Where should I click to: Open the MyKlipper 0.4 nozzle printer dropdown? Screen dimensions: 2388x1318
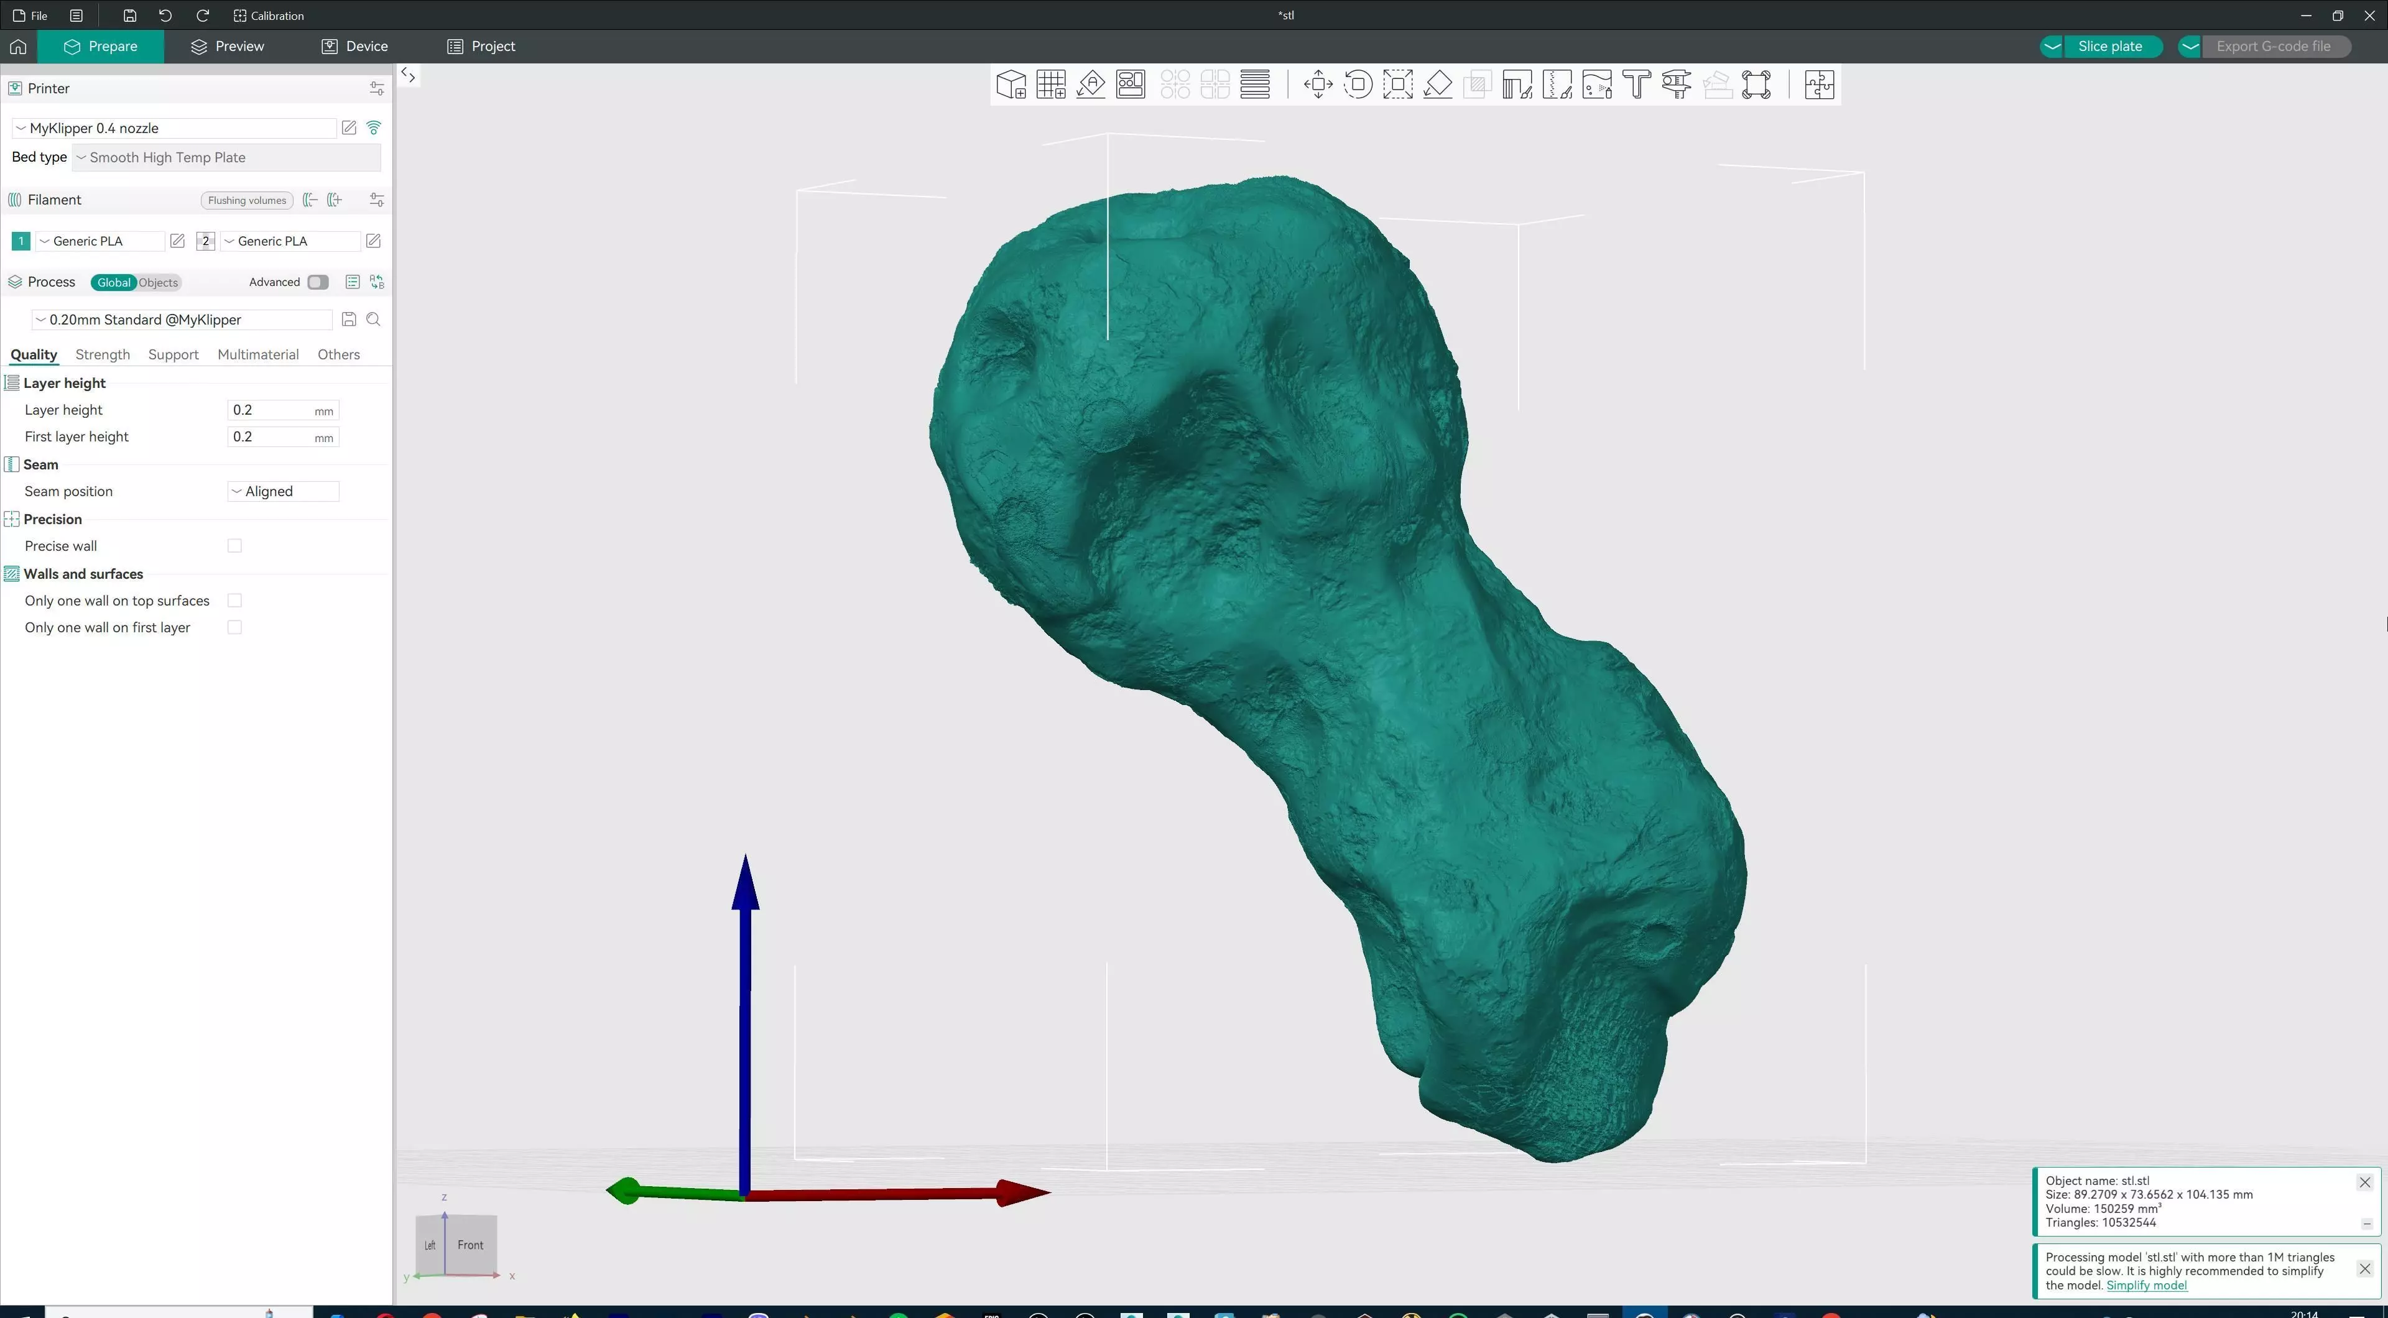[x=174, y=128]
